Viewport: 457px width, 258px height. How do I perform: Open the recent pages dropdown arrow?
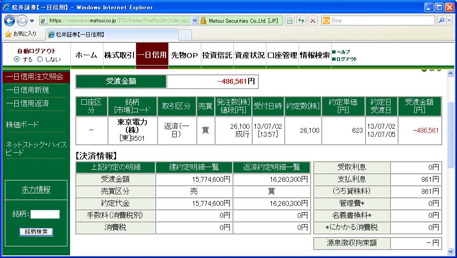32,20
